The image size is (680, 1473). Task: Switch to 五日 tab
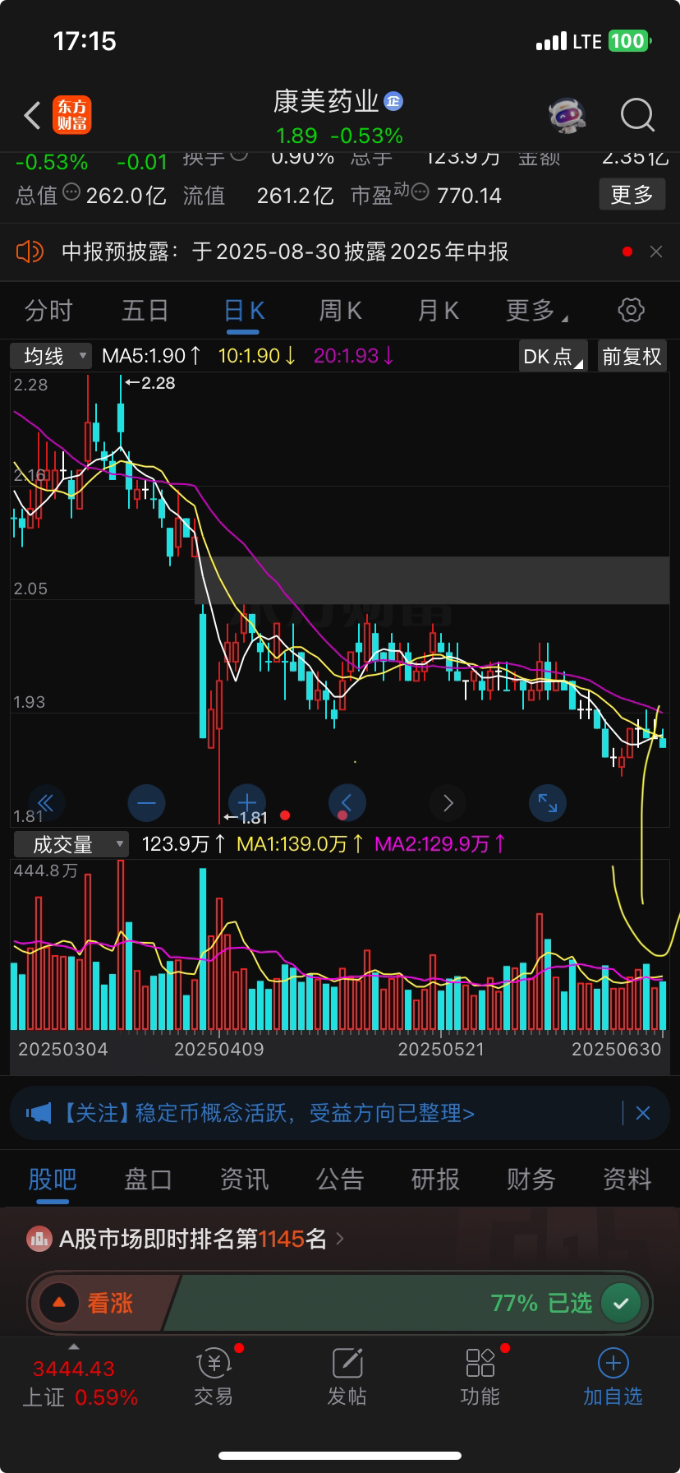point(145,311)
